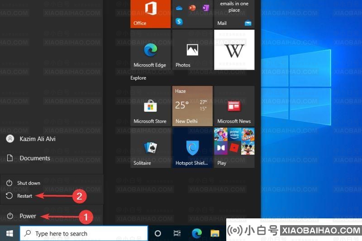
Task: Click the Cortana circle on the taskbar
Action: pos(157,233)
